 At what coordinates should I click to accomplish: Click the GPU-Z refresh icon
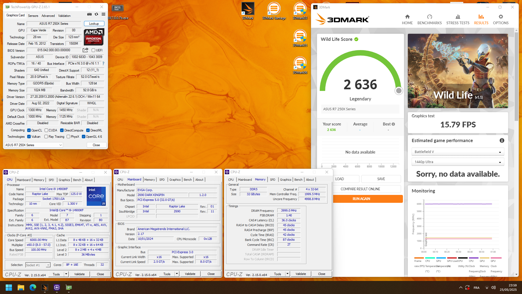(x=96, y=14)
